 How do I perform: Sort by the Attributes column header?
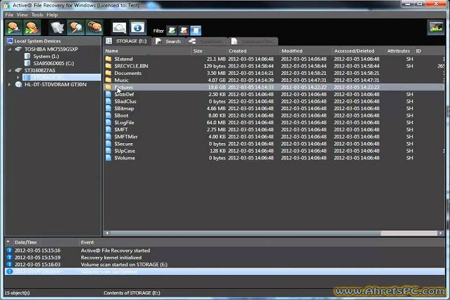(x=398, y=51)
